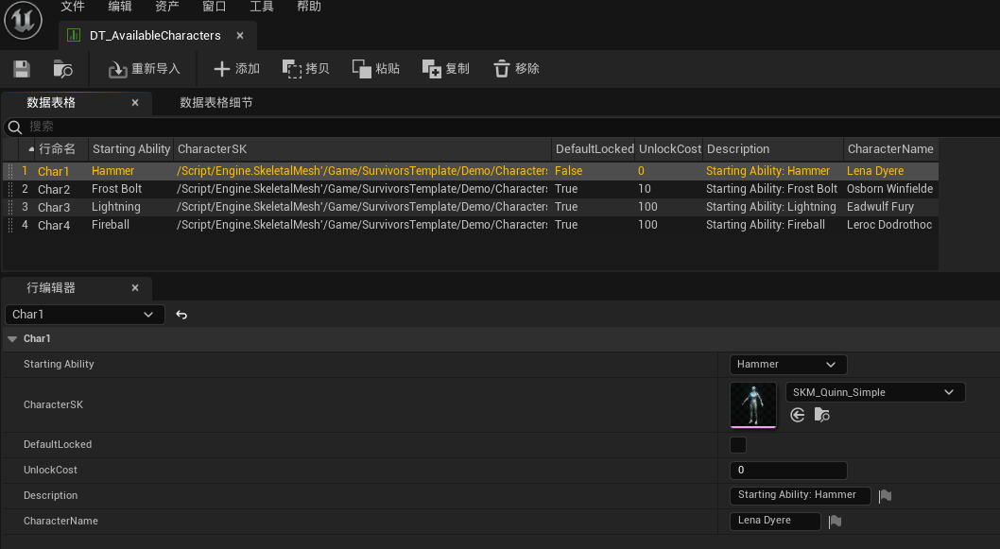Click the 拷贝 copy row button
This screenshot has width=1000, height=549.
point(306,69)
